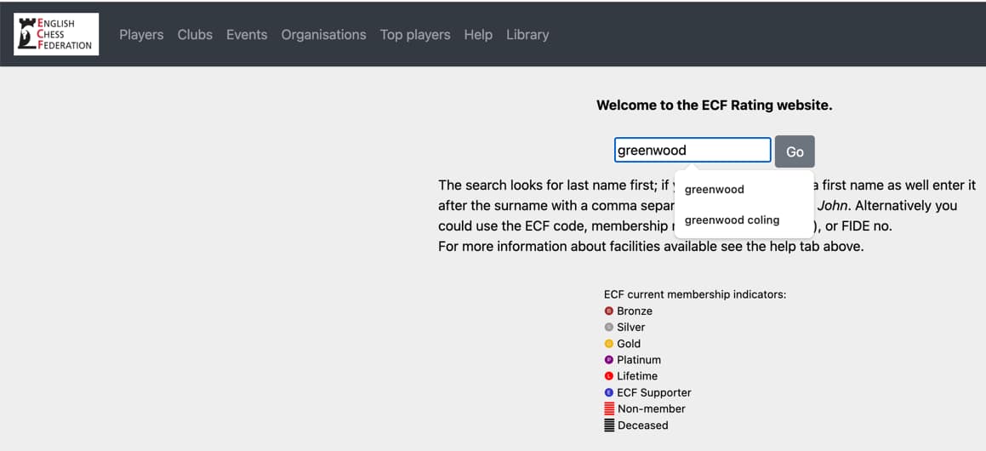Click the 'ECF Supporter' label text
986x451 pixels.
point(654,392)
